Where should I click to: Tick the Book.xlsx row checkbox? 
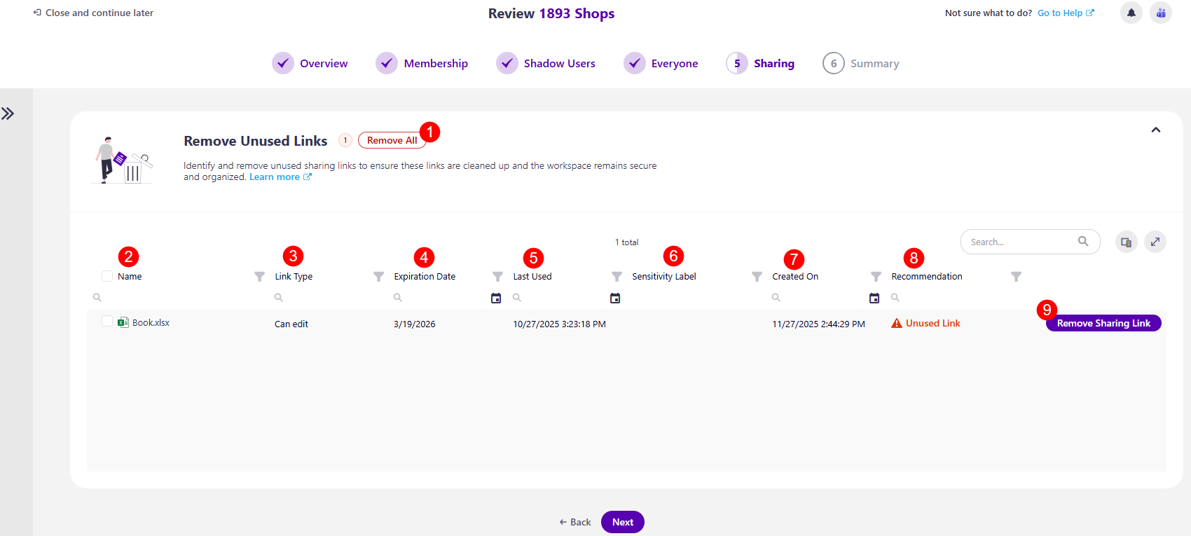pos(107,321)
